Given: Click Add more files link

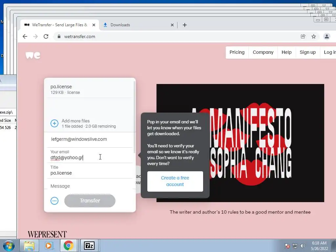Looking at the screenshot, I should pos(76,121).
